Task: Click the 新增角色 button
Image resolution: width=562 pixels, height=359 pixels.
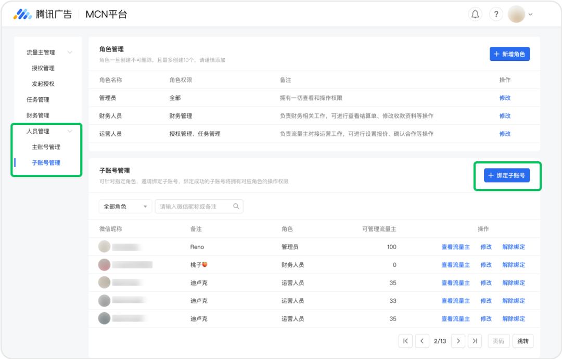Action: [x=509, y=54]
